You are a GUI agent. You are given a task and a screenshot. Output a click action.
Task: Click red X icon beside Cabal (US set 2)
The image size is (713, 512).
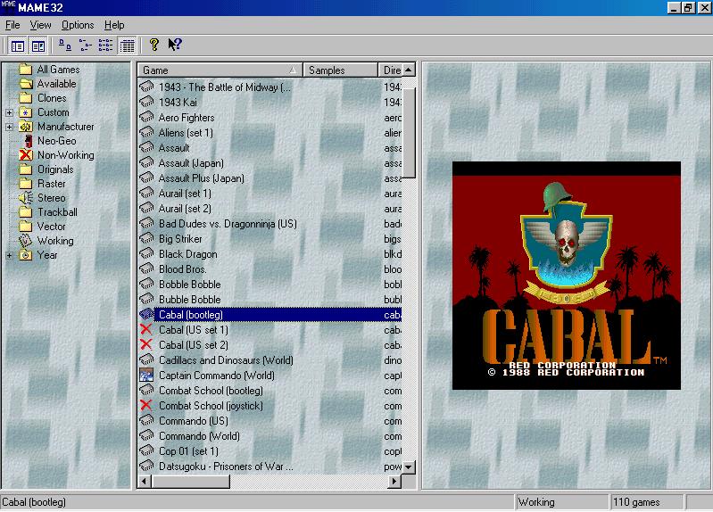pos(146,344)
